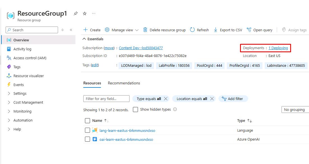Click the Resource visualizer icon
Viewport: 309px width, 164px height.
(x=9, y=76)
